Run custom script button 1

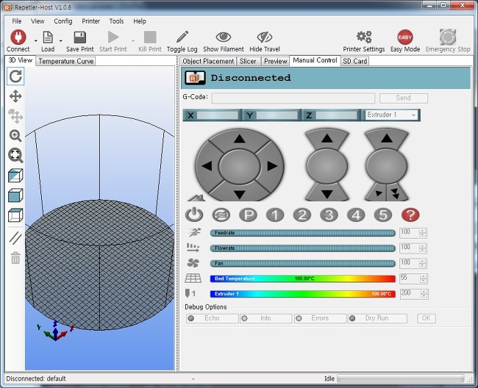275,215
